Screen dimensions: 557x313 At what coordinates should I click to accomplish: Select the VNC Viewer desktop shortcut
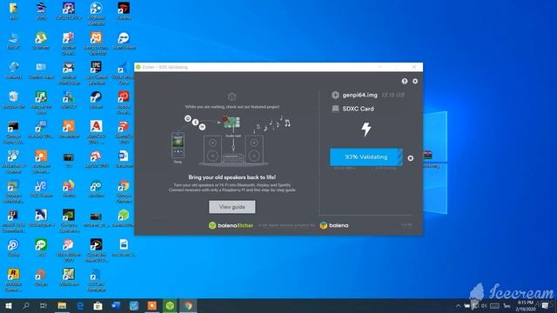click(41, 189)
